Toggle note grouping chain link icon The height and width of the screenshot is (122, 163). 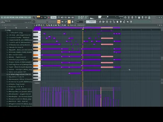69,22
